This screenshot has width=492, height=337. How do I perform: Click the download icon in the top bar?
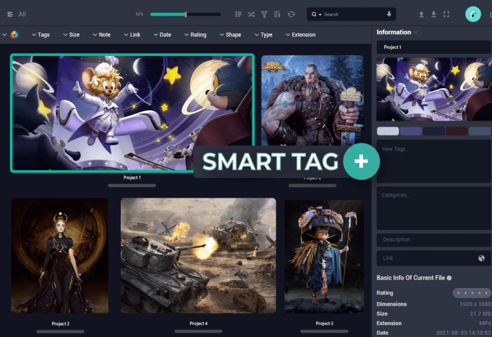(x=434, y=14)
